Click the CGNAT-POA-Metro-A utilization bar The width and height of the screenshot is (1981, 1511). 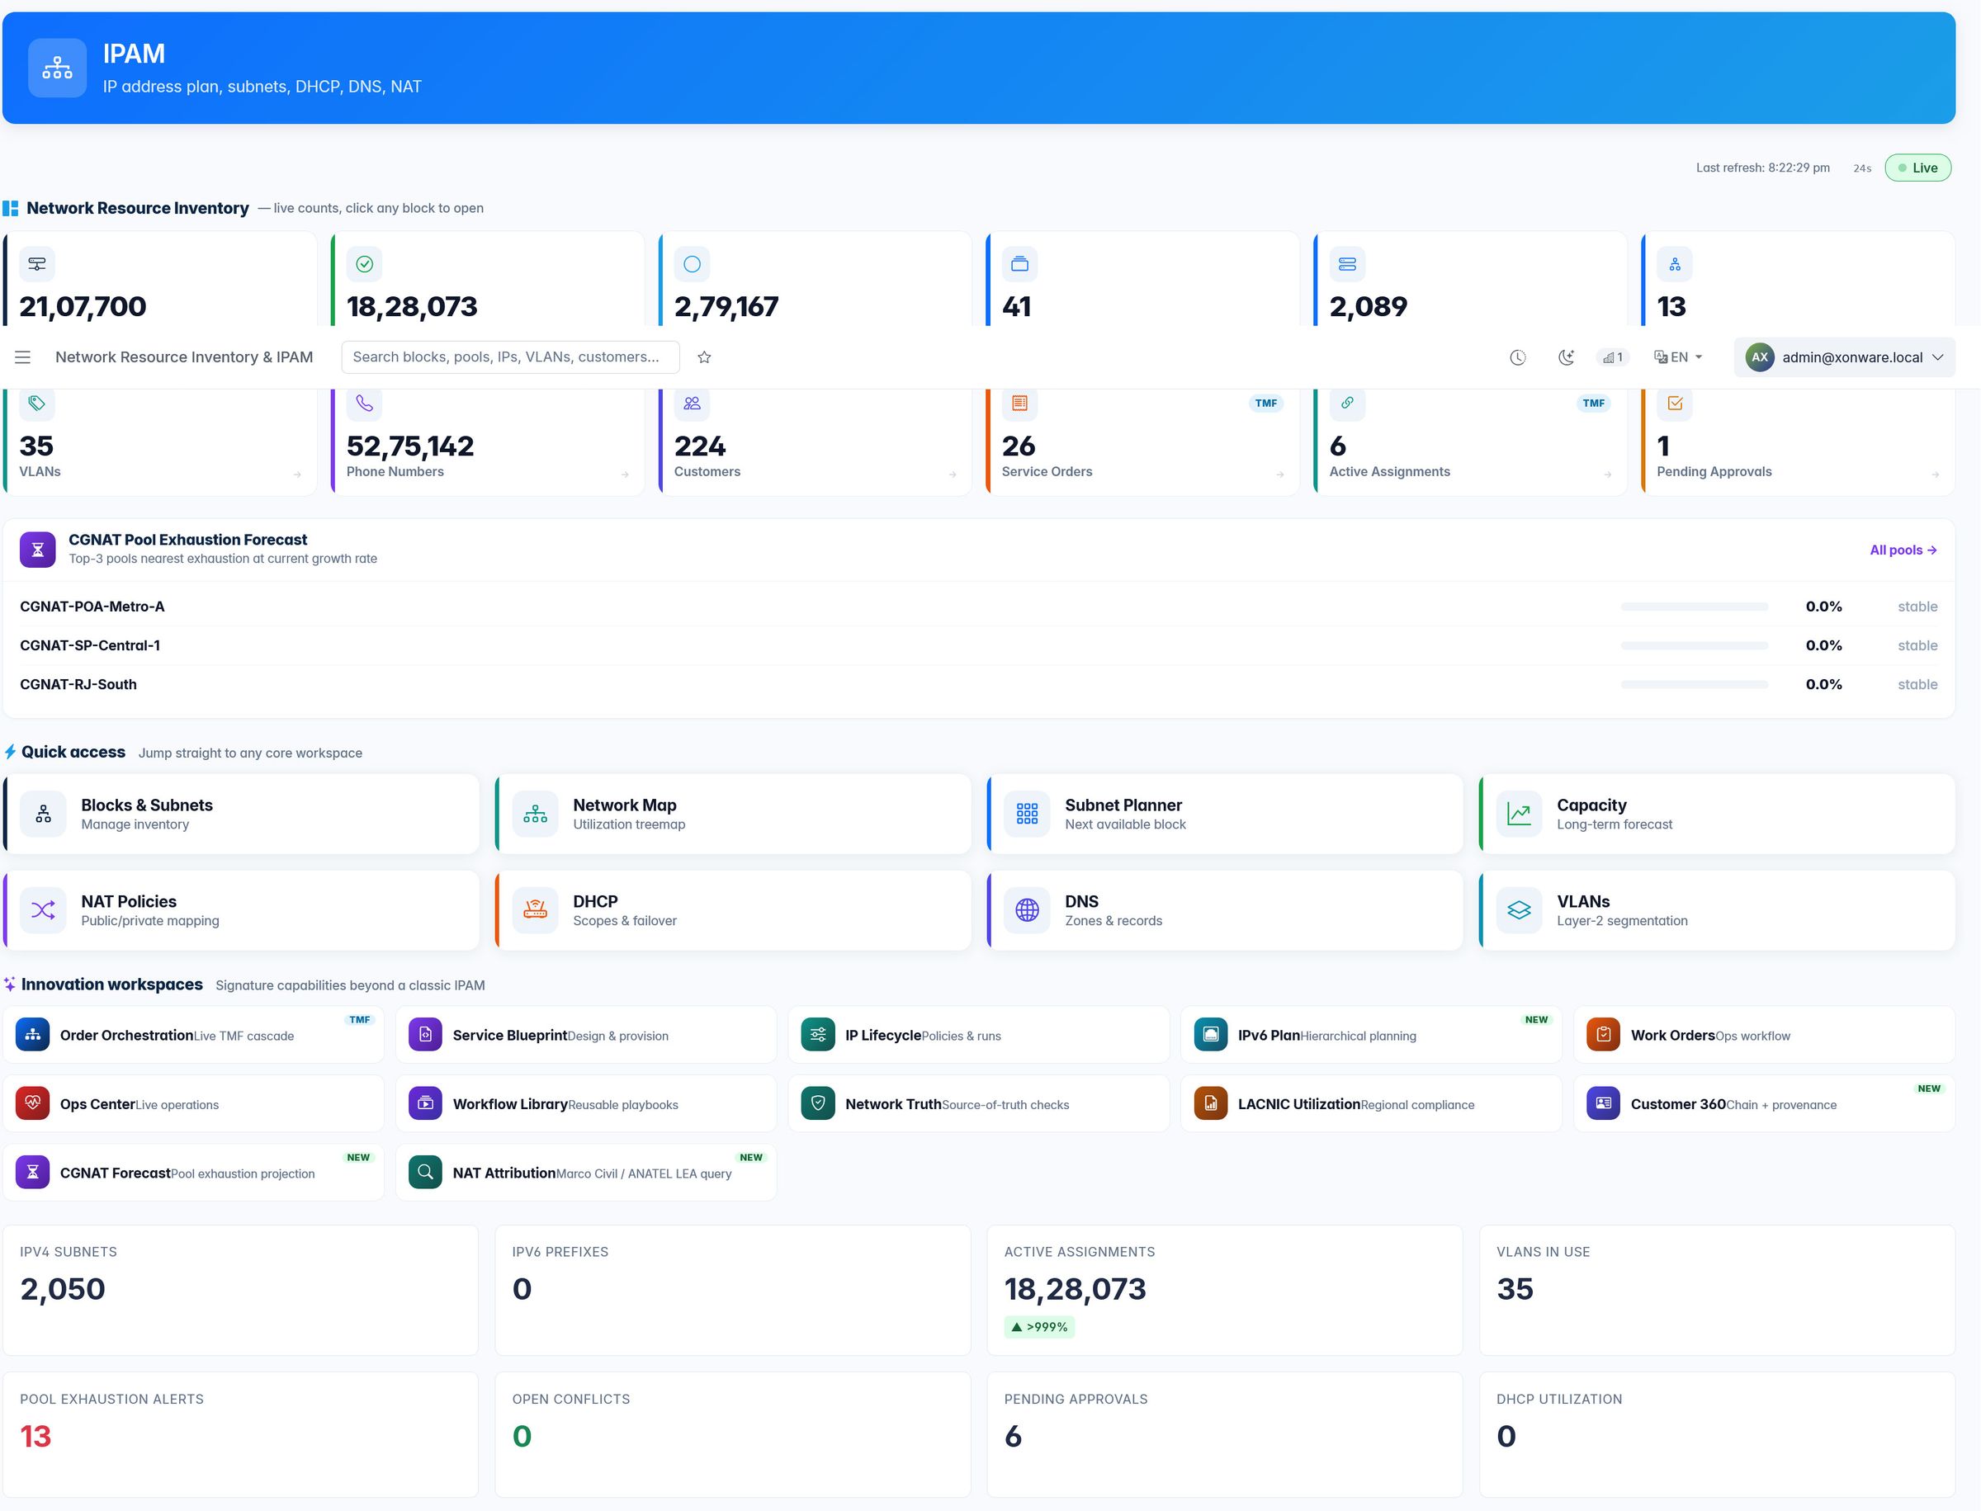(1694, 607)
